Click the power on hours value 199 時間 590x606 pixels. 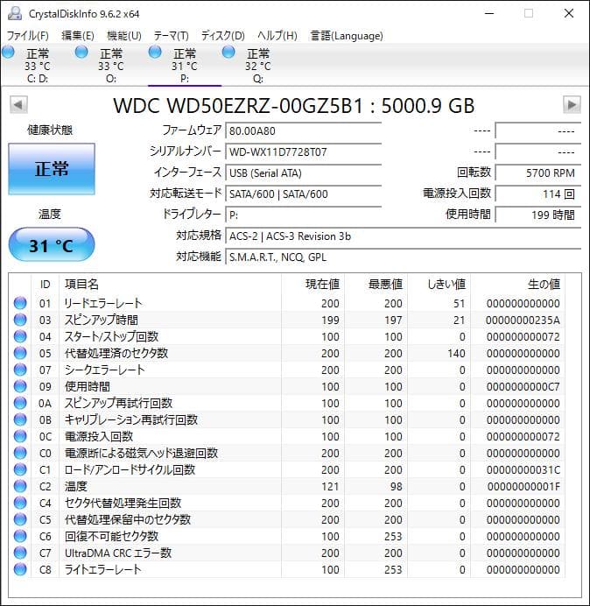[538, 215]
